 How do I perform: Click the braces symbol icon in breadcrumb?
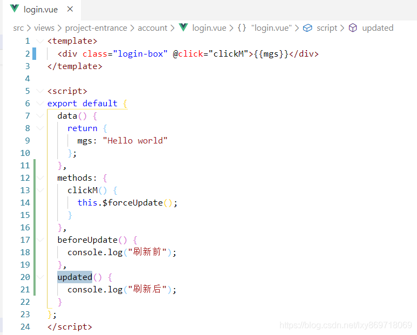tap(242, 28)
